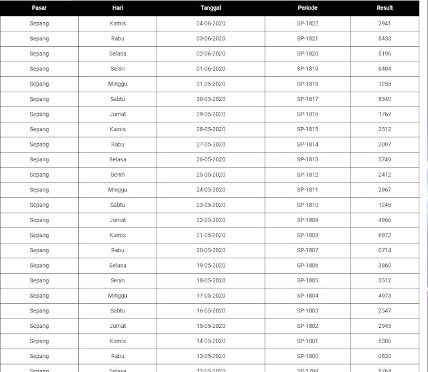Click the SP-1804 period cell

pyautogui.click(x=308, y=296)
